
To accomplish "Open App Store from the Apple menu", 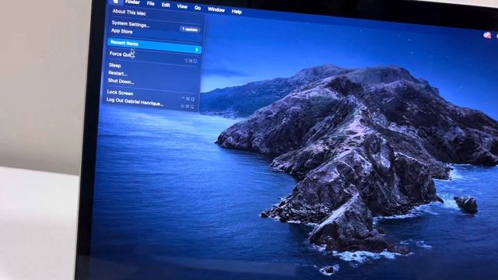I will [x=121, y=31].
